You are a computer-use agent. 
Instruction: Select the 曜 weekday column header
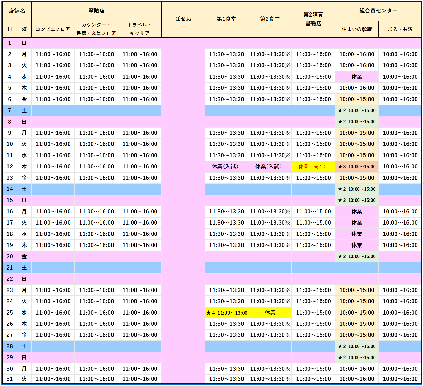coord(24,29)
